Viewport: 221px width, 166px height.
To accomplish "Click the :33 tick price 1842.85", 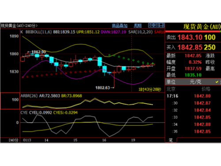I will tap(202, 117).
